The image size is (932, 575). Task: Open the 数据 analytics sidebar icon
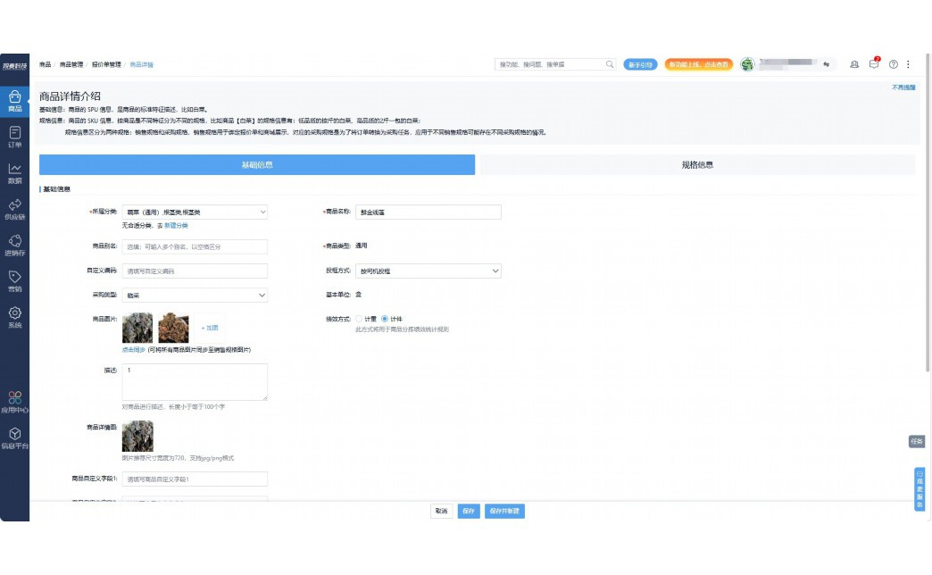pyautogui.click(x=14, y=172)
